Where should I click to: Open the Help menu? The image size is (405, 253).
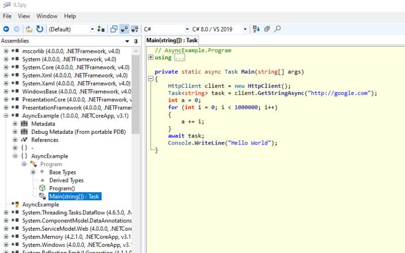coord(70,16)
